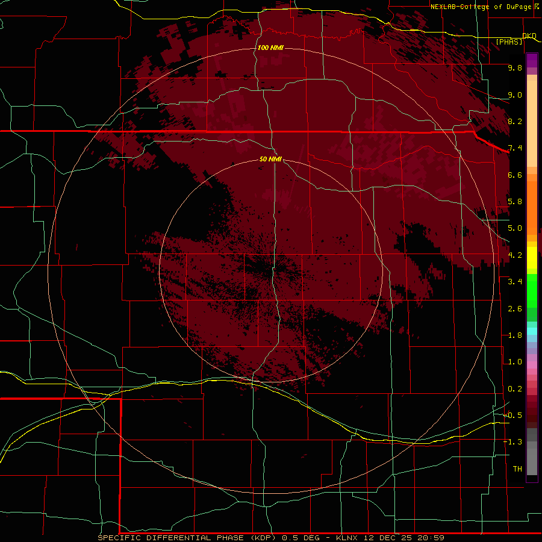Click the NEXLAB-College of DuPage credit text

481,7
